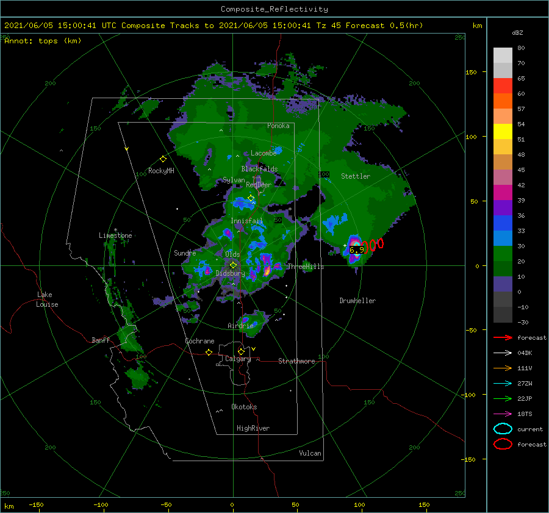The image size is (549, 513).
Task: Click the Sundre city label
Action: [185, 253]
